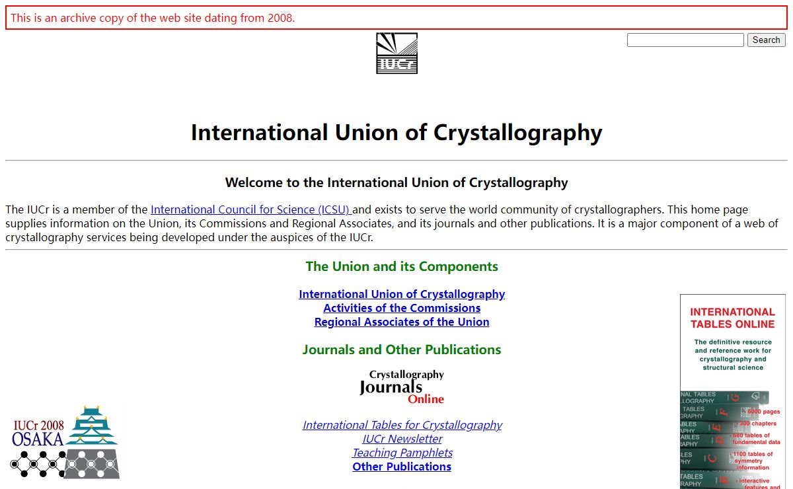Open the Crystallography Journals Online logo
The image size is (793, 489).
point(402,387)
